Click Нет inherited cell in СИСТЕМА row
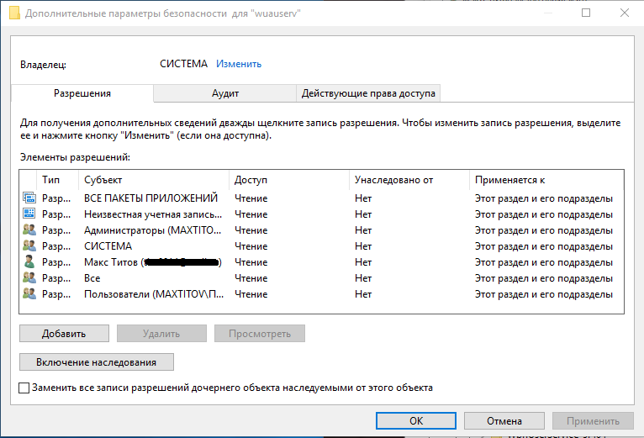 coord(363,246)
